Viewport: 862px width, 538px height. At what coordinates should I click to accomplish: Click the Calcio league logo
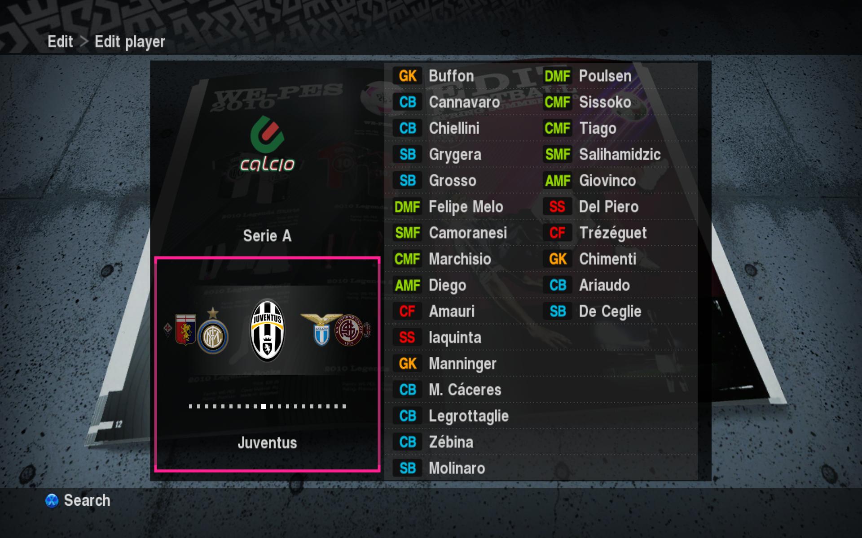click(x=267, y=144)
